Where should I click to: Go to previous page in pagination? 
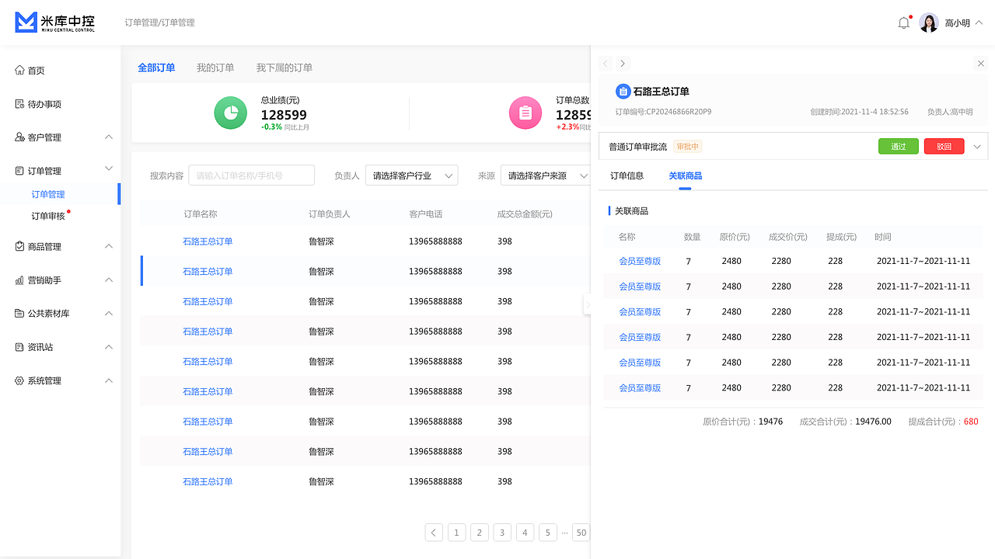[x=434, y=533]
